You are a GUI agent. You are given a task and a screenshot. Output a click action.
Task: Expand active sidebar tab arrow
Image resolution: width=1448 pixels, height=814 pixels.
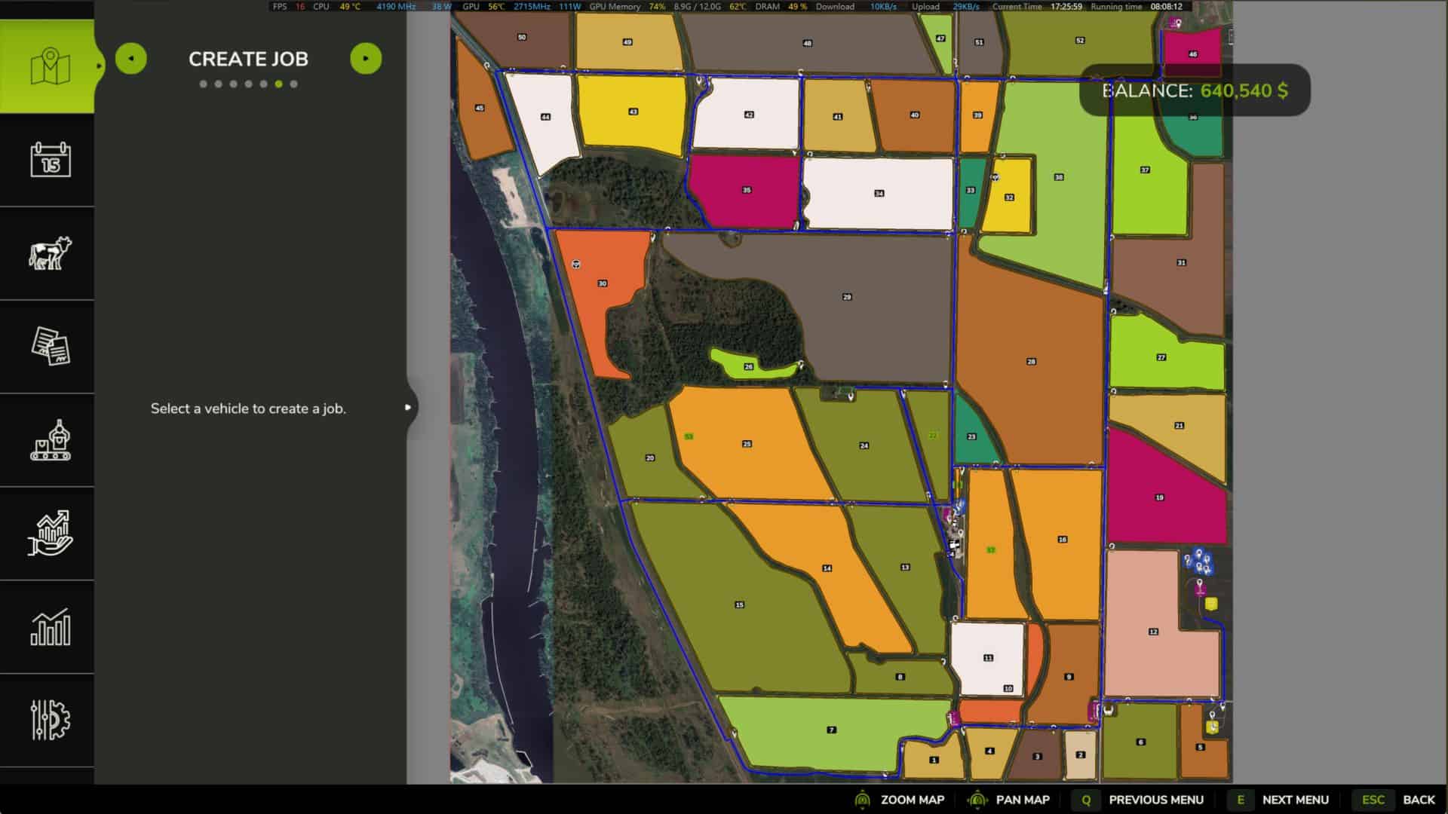99,66
